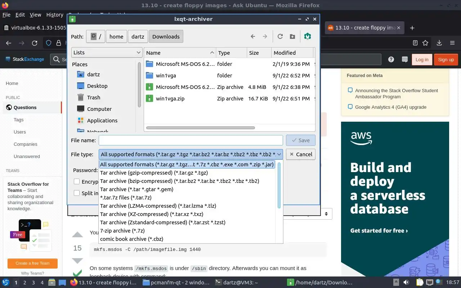Open Firefox Edit menu
Screen dimensions: 461x288
tap(20, 15)
